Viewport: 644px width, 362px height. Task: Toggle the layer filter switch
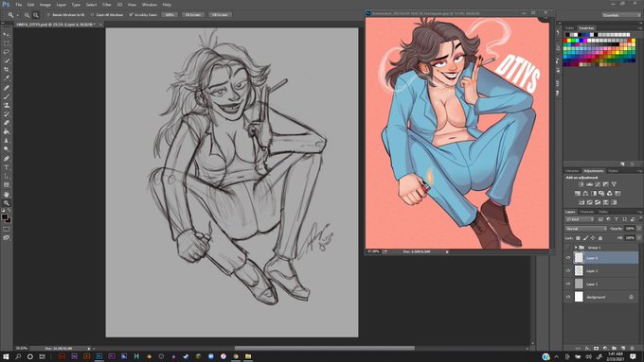pos(640,219)
